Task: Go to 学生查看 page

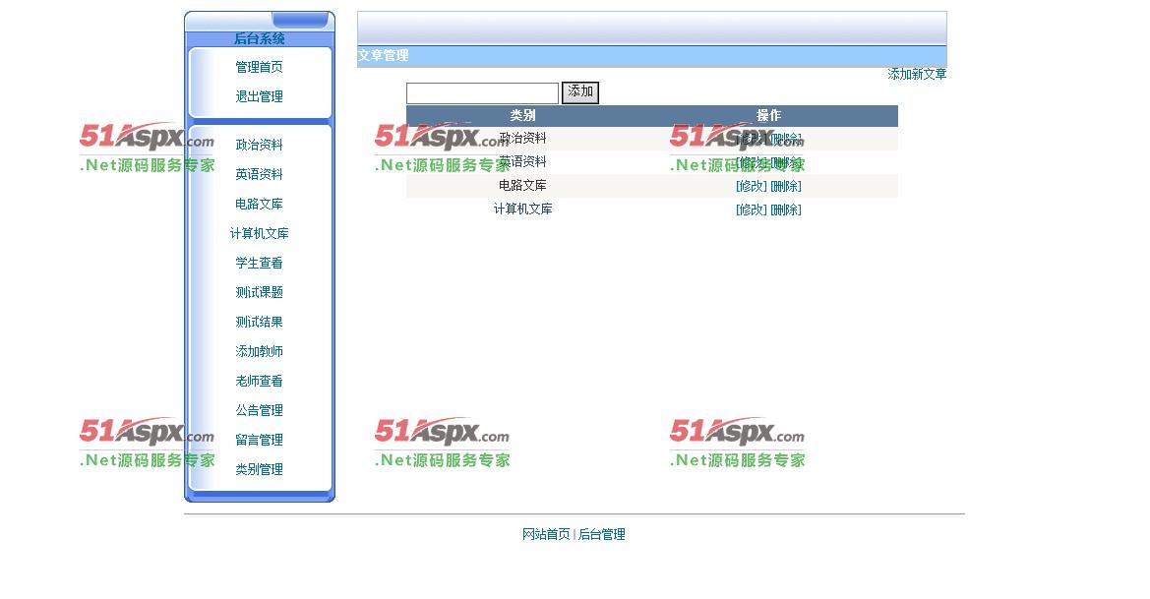Action: [259, 263]
